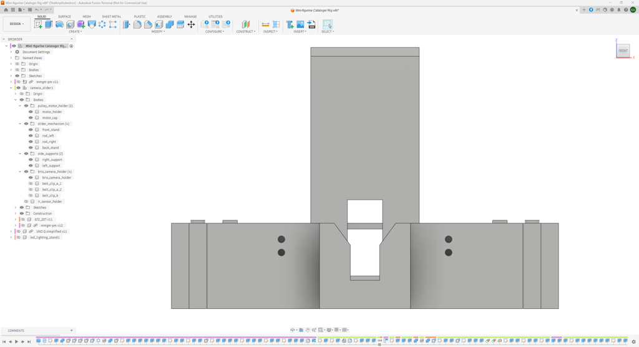Expand the UNO Q simplified v11 component
This screenshot has height=347, width=639.
click(x=11, y=232)
